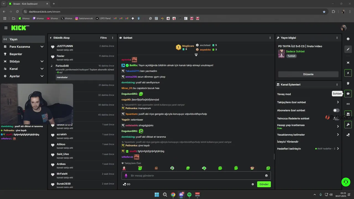
Task: Open the hamburger menu beside the Kick logo
Action: click(x=6, y=28)
